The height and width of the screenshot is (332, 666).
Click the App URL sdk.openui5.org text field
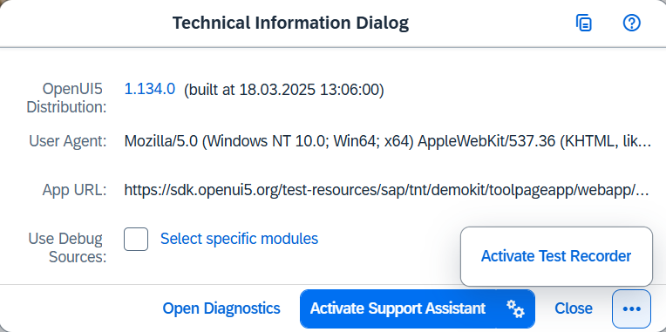point(387,191)
